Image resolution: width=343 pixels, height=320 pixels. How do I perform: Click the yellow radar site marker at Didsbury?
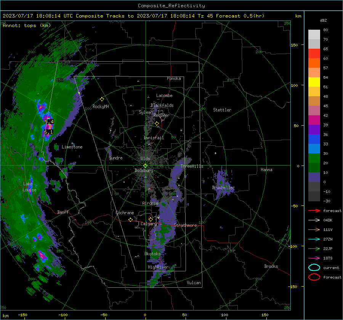pos(145,166)
